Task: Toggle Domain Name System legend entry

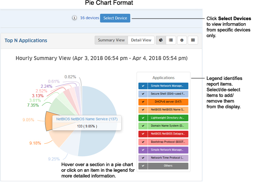Action: point(163,126)
